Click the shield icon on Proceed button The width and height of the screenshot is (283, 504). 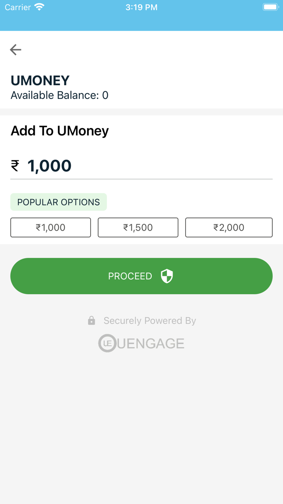[166, 276]
